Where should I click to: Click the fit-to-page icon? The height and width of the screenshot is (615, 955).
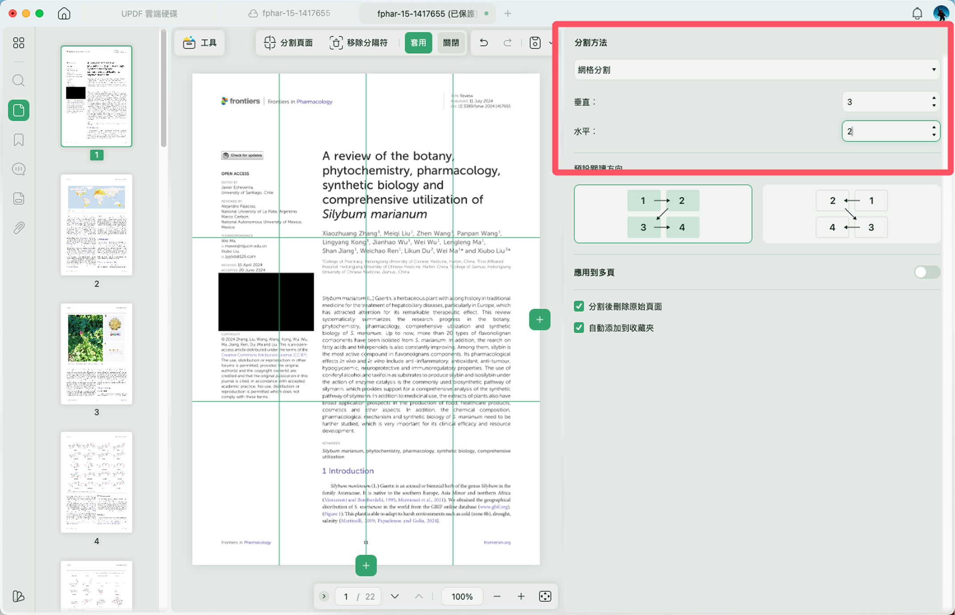[545, 596]
